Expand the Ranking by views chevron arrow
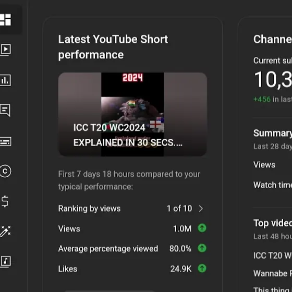Viewport: 292px width, 292px height. (x=201, y=209)
